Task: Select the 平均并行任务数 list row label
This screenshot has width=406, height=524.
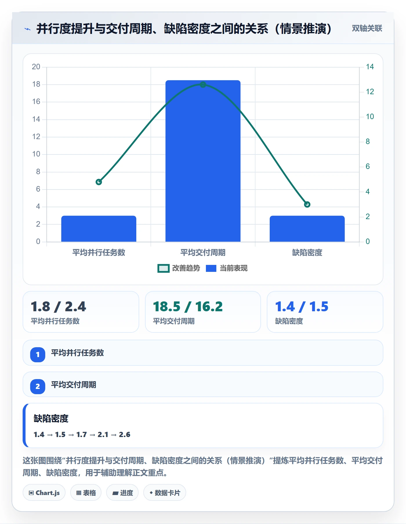Action: click(x=77, y=353)
